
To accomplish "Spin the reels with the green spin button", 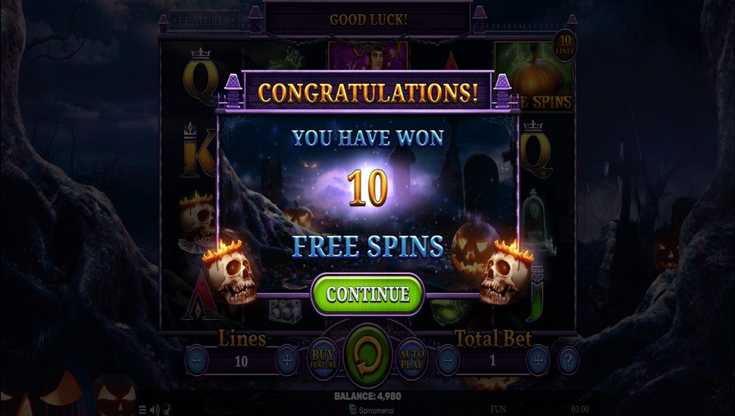I will coord(367,359).
